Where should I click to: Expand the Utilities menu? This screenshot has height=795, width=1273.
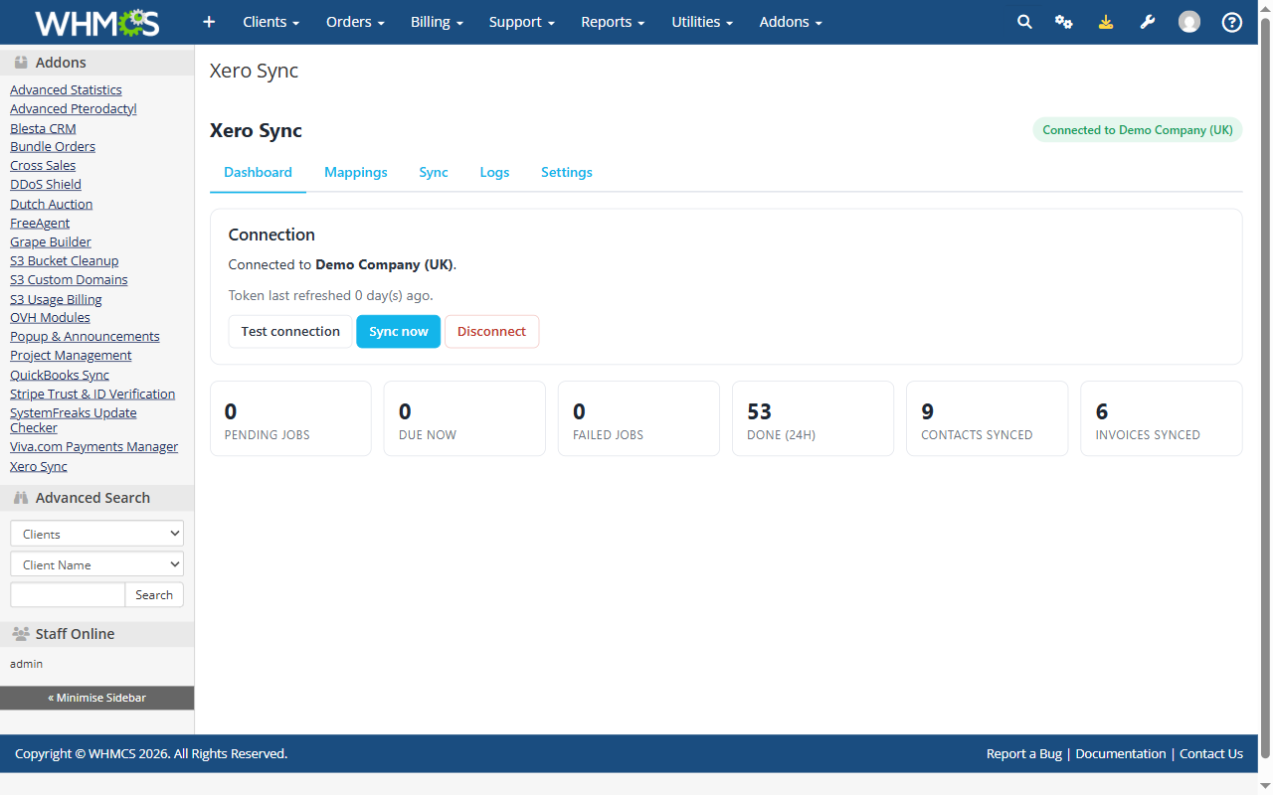702,22
